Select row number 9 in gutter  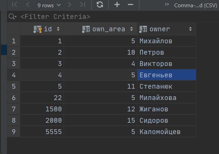coord(14,132)
